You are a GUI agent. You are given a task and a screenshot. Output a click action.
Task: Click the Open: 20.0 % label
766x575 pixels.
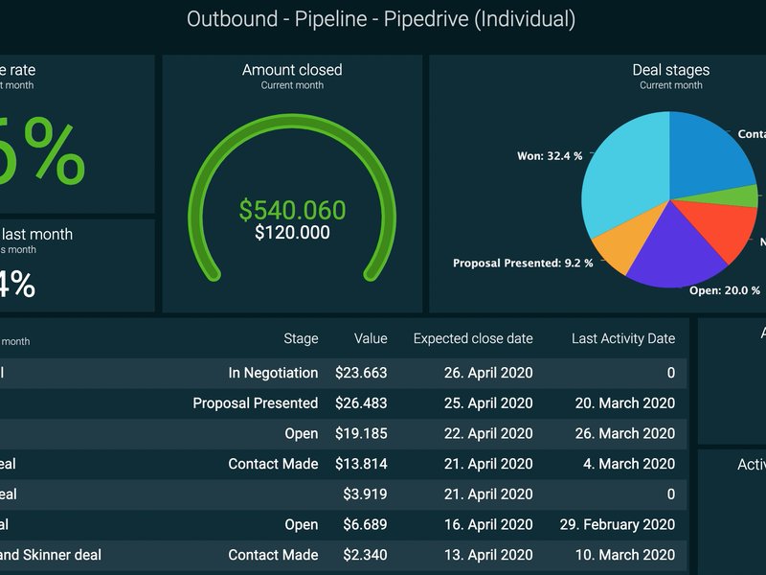pyautogui.click(x=725, y=290)
